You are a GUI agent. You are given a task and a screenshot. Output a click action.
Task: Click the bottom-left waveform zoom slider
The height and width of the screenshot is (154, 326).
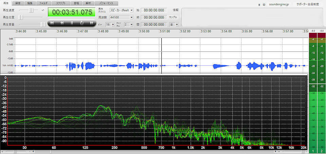(16, 152)
